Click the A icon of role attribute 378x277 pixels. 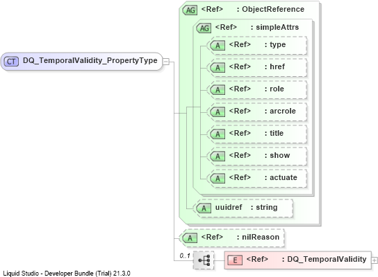click(217, 89)
